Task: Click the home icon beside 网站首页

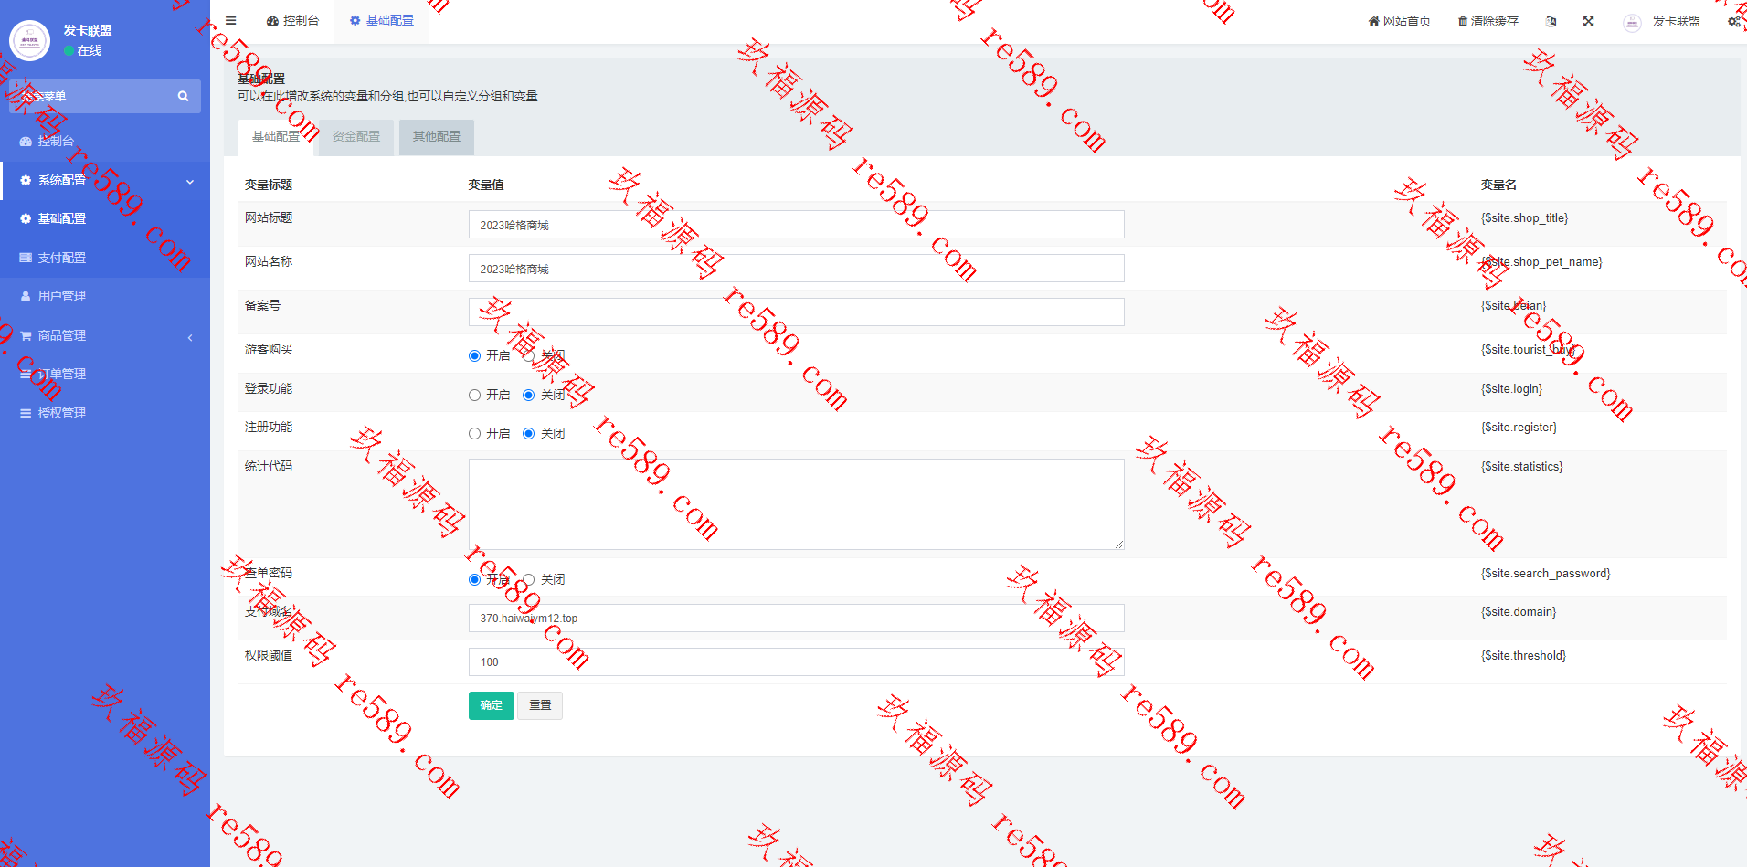Action: coord(1373,21)
